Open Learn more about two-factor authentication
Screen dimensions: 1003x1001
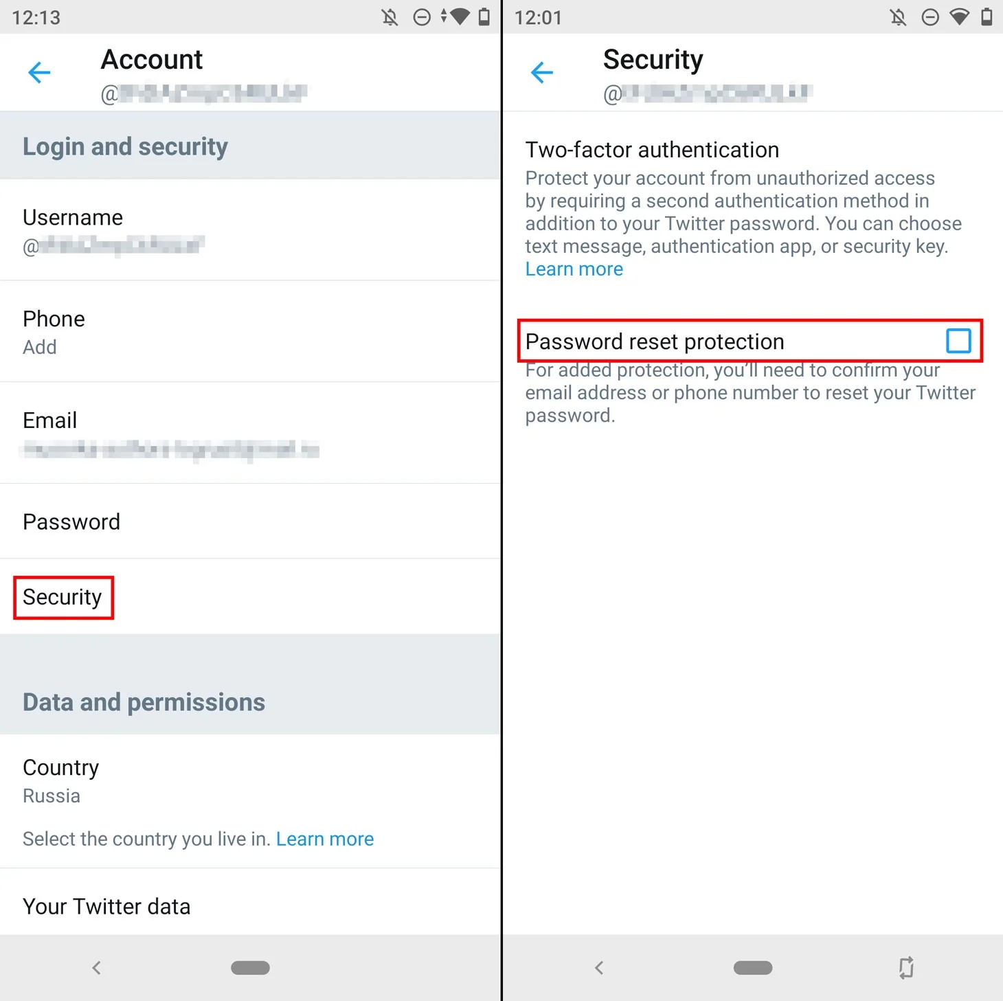tap(574, 269)
